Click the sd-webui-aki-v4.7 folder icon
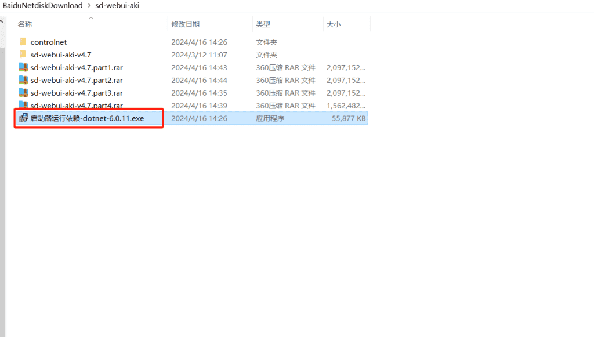This screenshot has height=337, width=594. coord(23,55)
